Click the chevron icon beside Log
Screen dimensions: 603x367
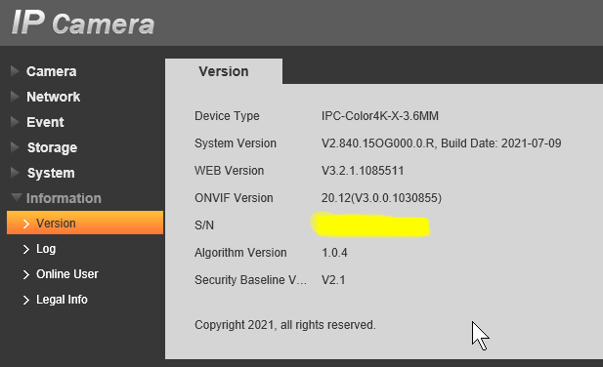pyautogui.click(x=26, y=250)
